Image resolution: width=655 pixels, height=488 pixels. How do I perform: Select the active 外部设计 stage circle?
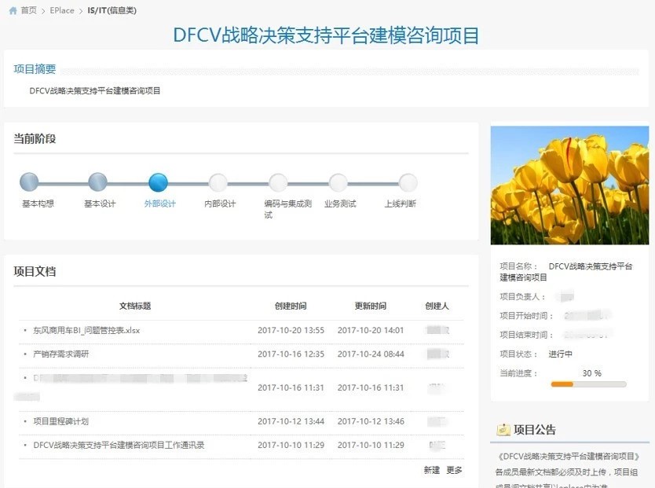tap(158, 182)
